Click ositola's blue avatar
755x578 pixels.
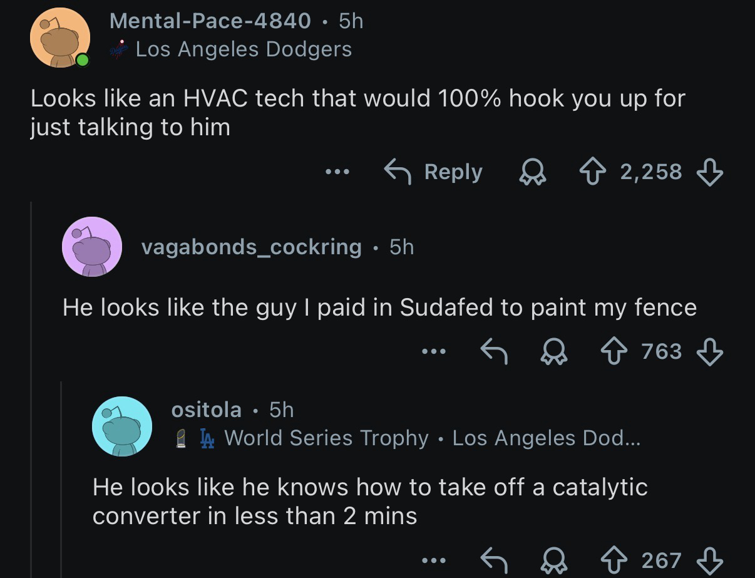pyautogui.click(x=121, y=426)
